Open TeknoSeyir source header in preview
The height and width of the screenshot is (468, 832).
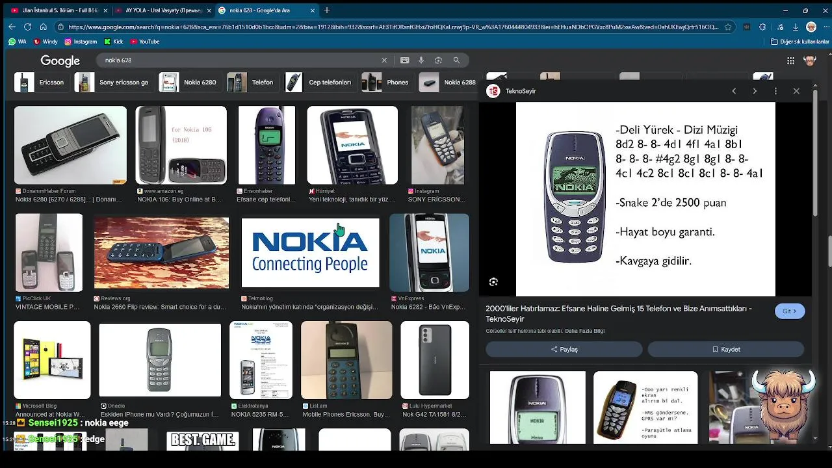[x=512, y=91]
